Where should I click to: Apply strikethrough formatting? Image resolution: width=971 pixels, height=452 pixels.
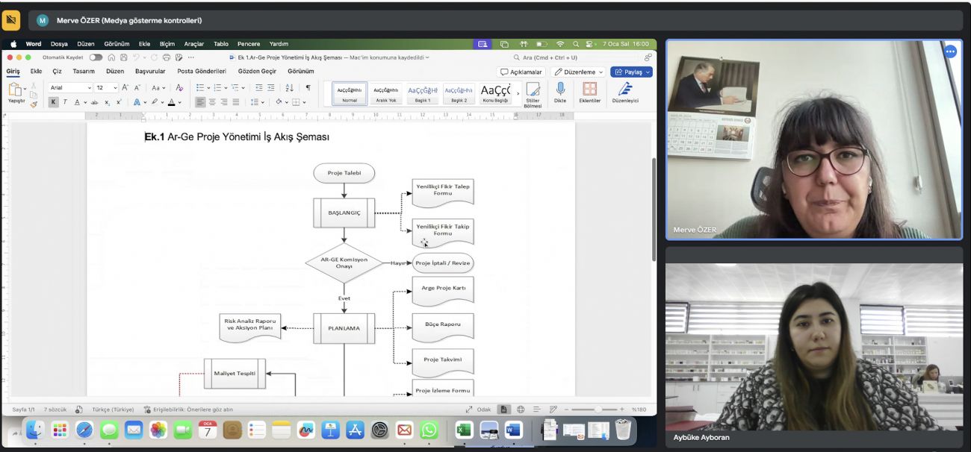point(96,102)
